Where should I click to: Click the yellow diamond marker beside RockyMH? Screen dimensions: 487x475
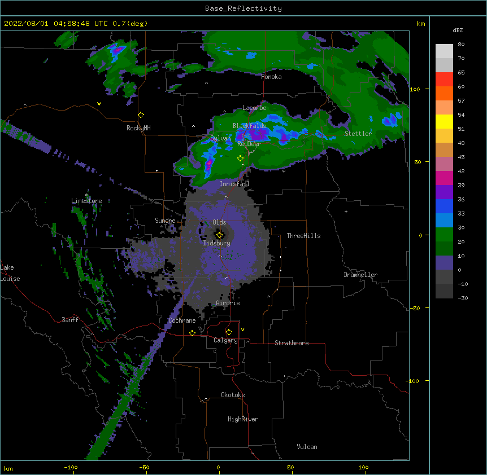[141, 115]
